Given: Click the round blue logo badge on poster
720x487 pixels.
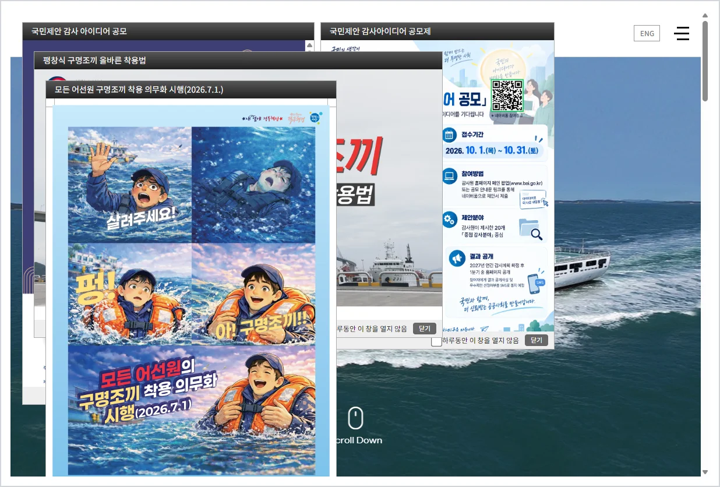Looking at the screenshot, I should (315, 117).
